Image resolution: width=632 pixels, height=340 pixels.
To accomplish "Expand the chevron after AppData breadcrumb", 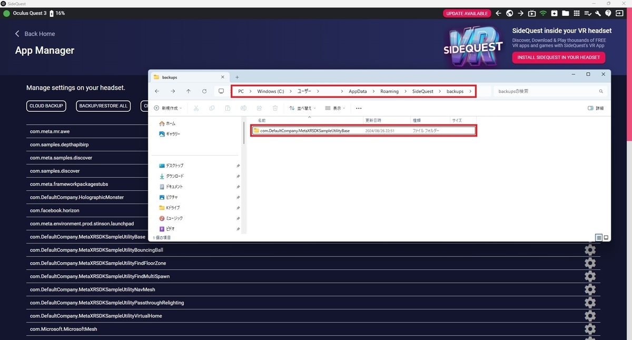I will (374, 91).
